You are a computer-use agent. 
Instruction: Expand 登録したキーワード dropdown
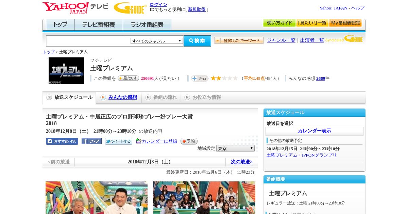tap(239, 40)
